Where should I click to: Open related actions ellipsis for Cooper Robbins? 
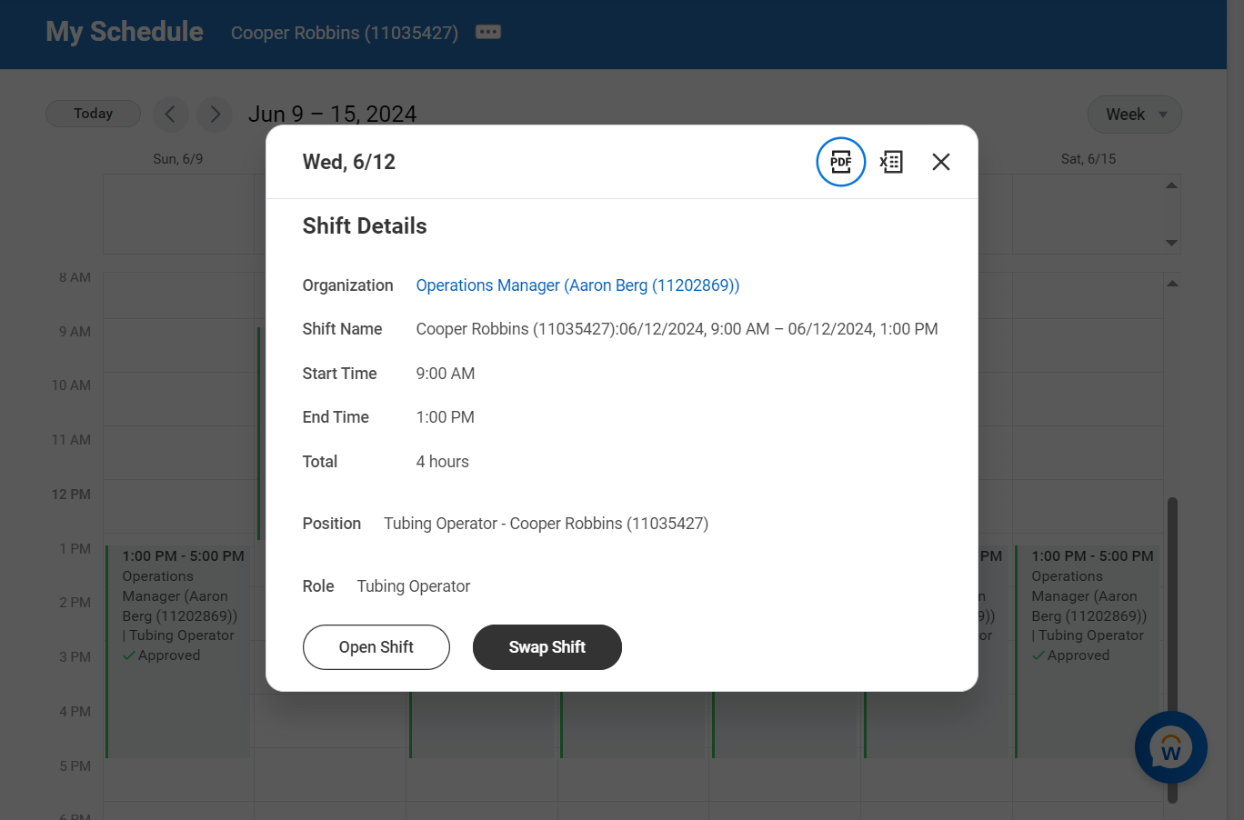pyautogui.click(x=488, y=32)
